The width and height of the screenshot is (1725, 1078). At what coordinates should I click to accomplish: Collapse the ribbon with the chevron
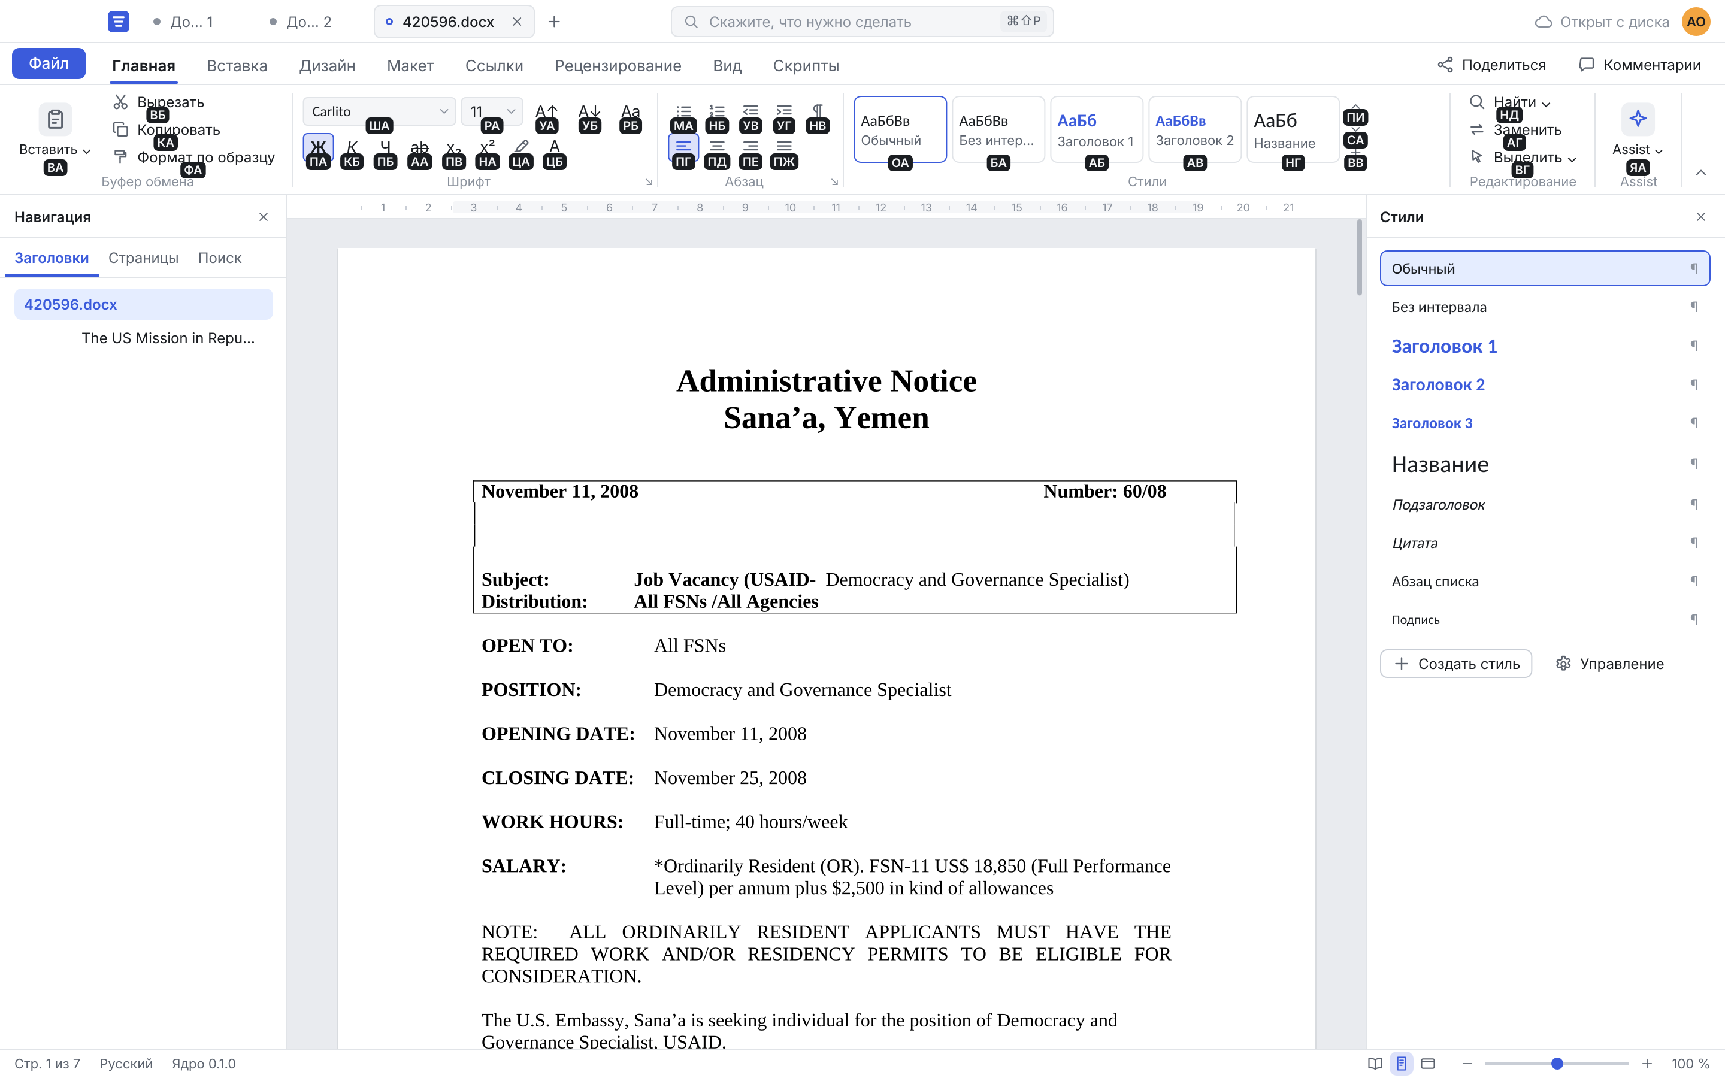point(1701,172)
